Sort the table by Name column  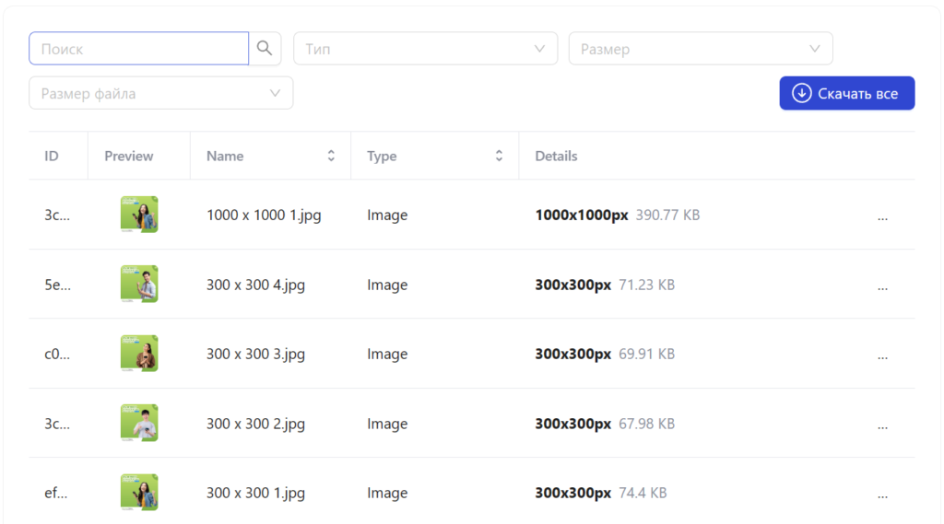331,156
